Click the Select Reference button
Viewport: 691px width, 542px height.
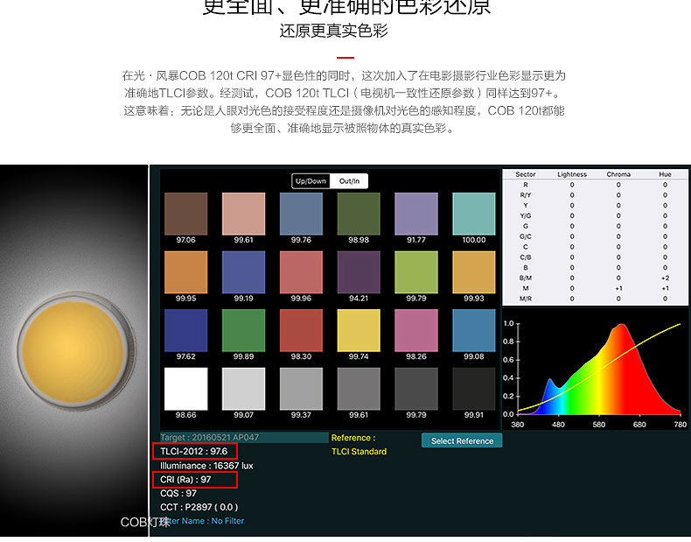[x=462, y=440]
